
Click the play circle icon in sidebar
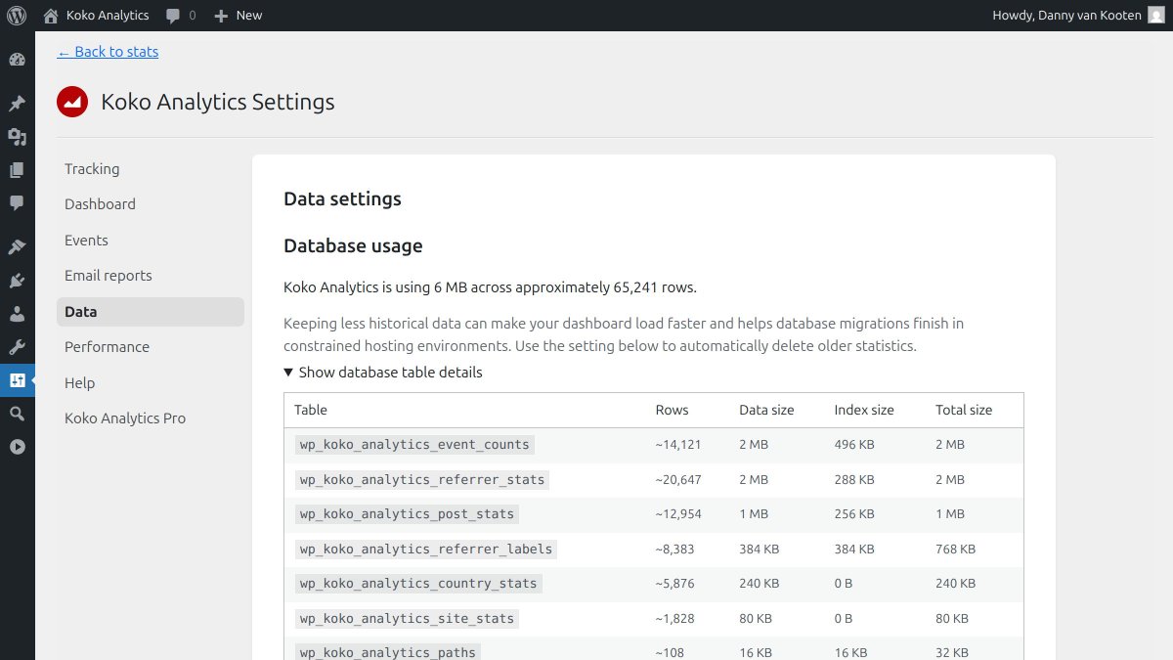click(17, 447)
